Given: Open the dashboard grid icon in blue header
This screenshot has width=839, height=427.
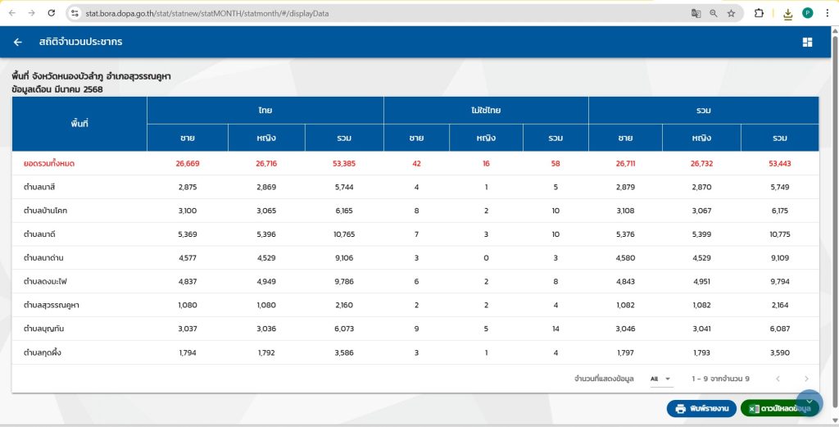Looking at the screenshot, I should [x=807, y=42].
